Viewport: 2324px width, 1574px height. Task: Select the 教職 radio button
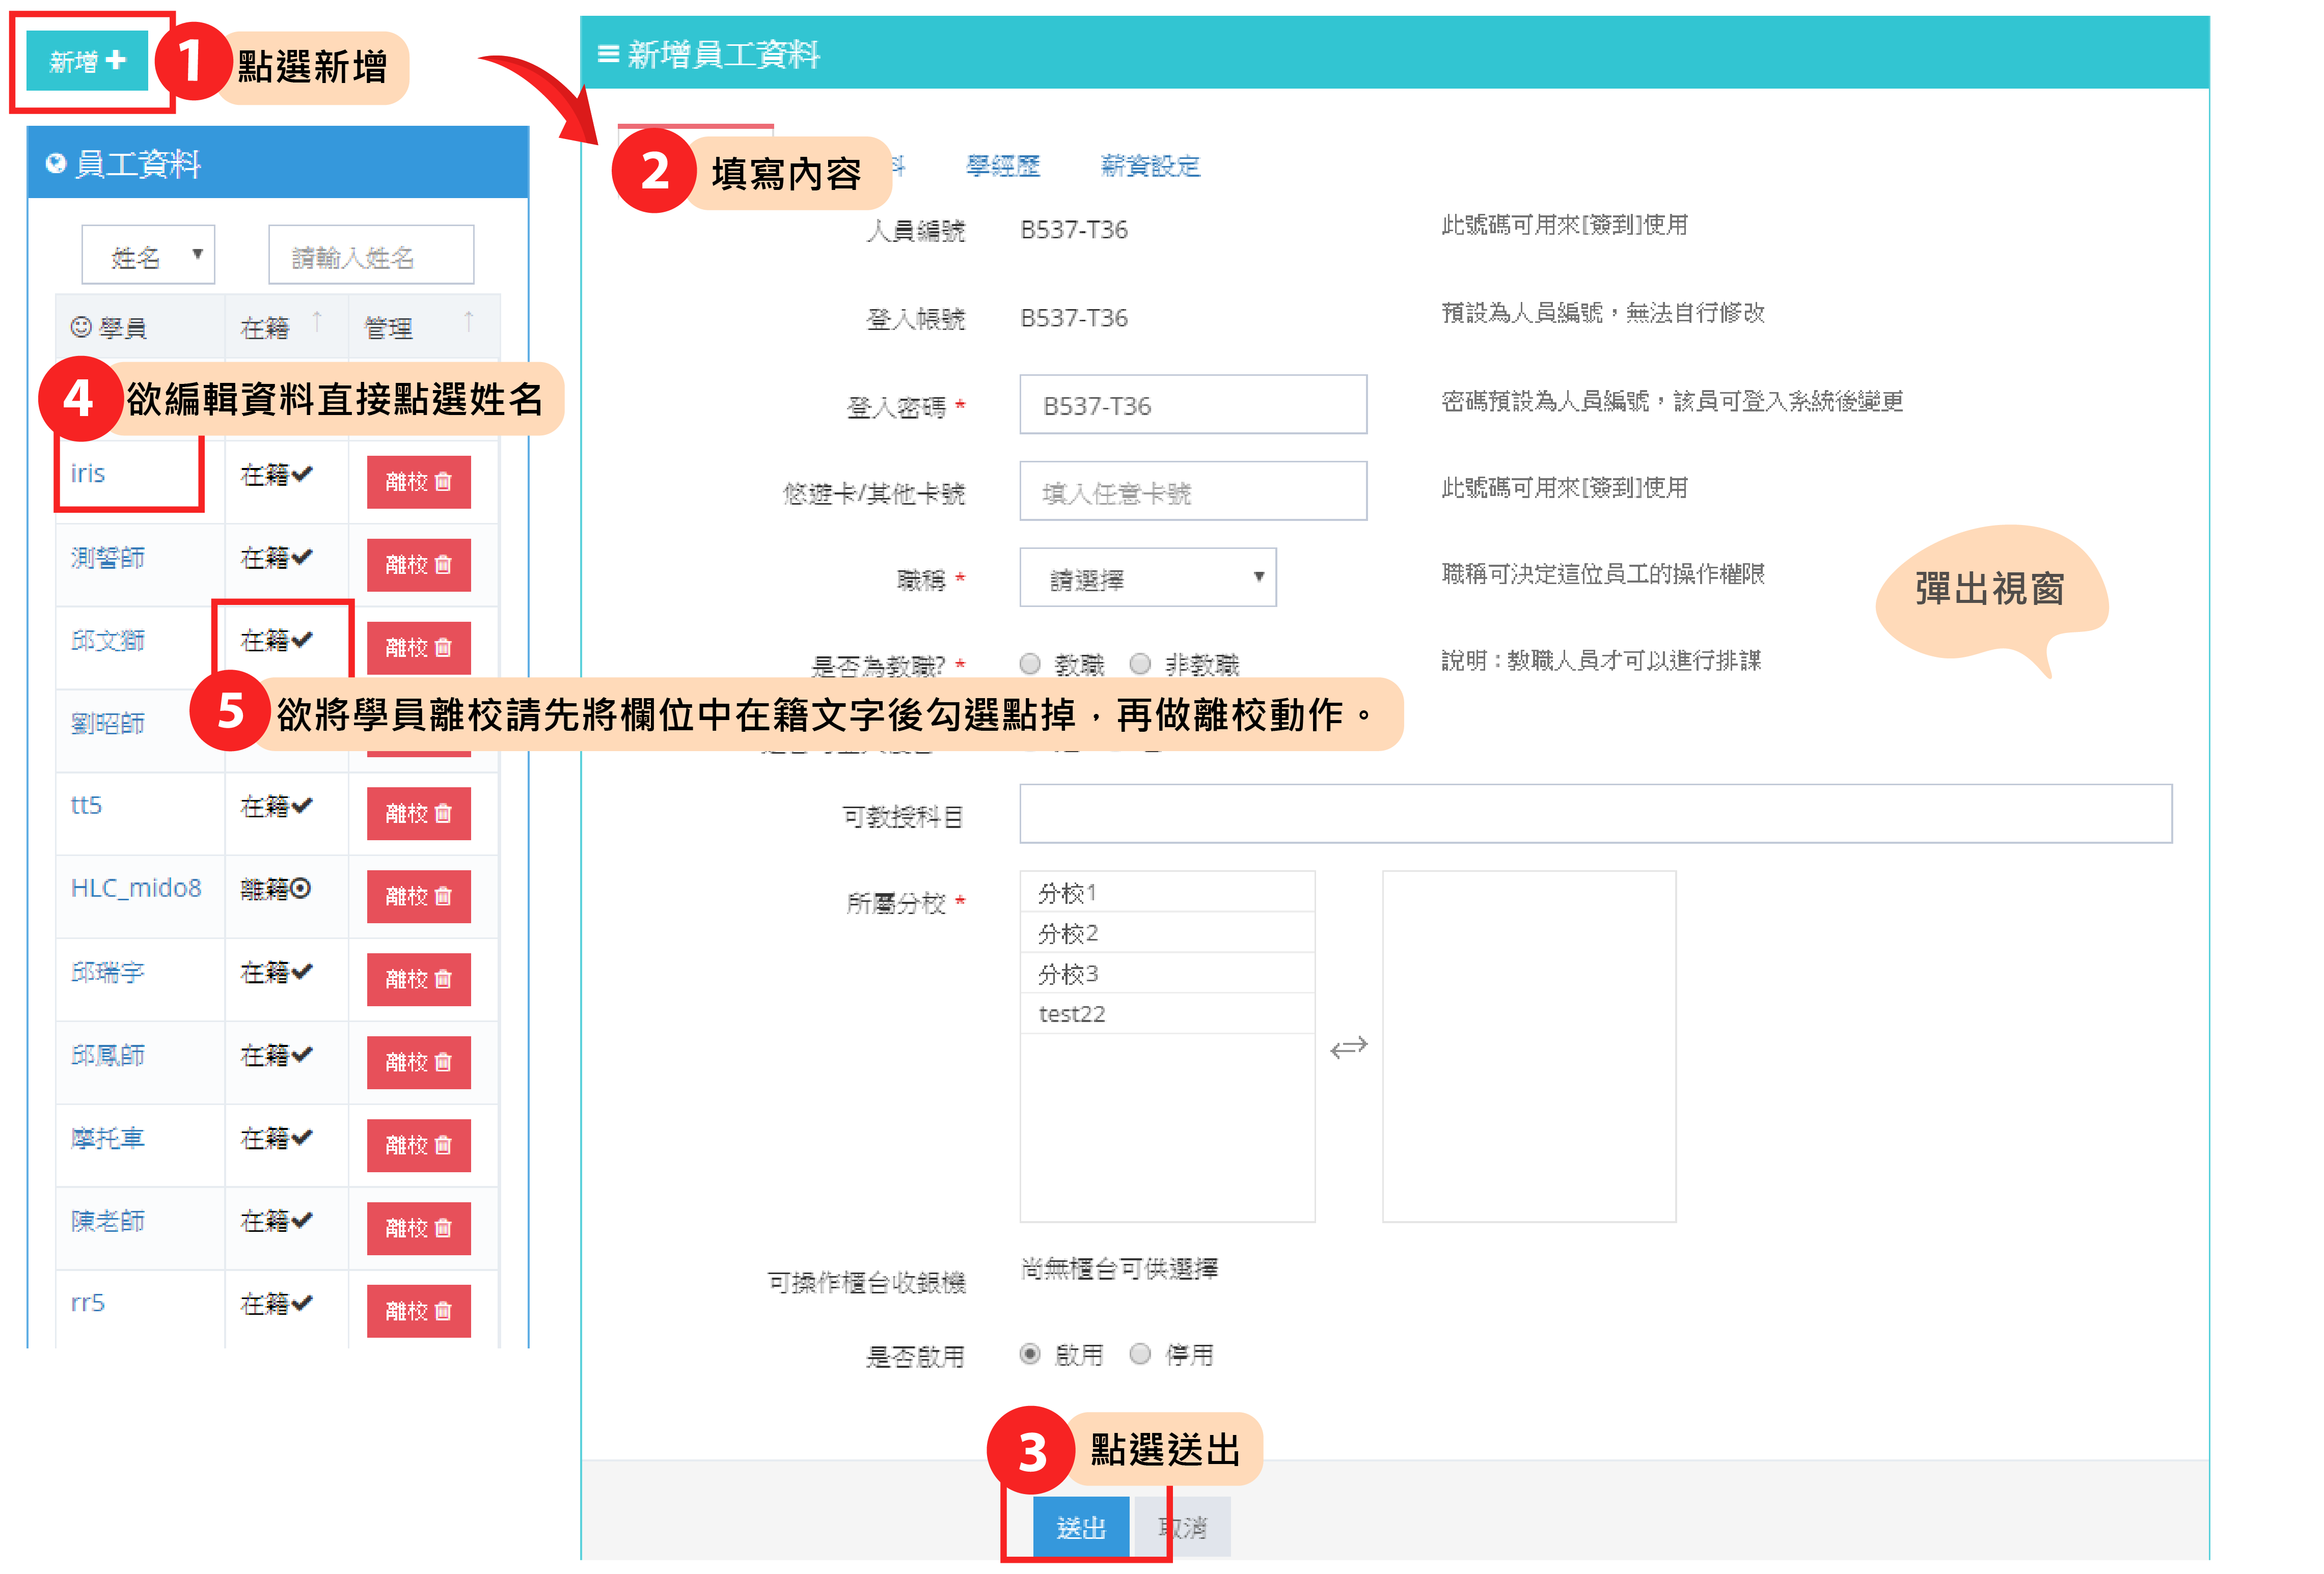point(1030,663)
